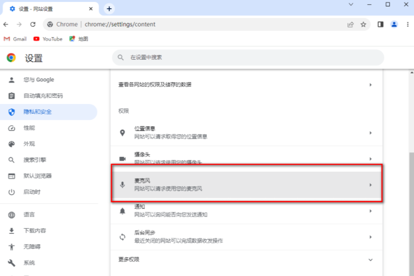Viewport: 414px width, 276px height.
Task: Click the magnifier icon for 搜索引擎
Action: [11, 160]
